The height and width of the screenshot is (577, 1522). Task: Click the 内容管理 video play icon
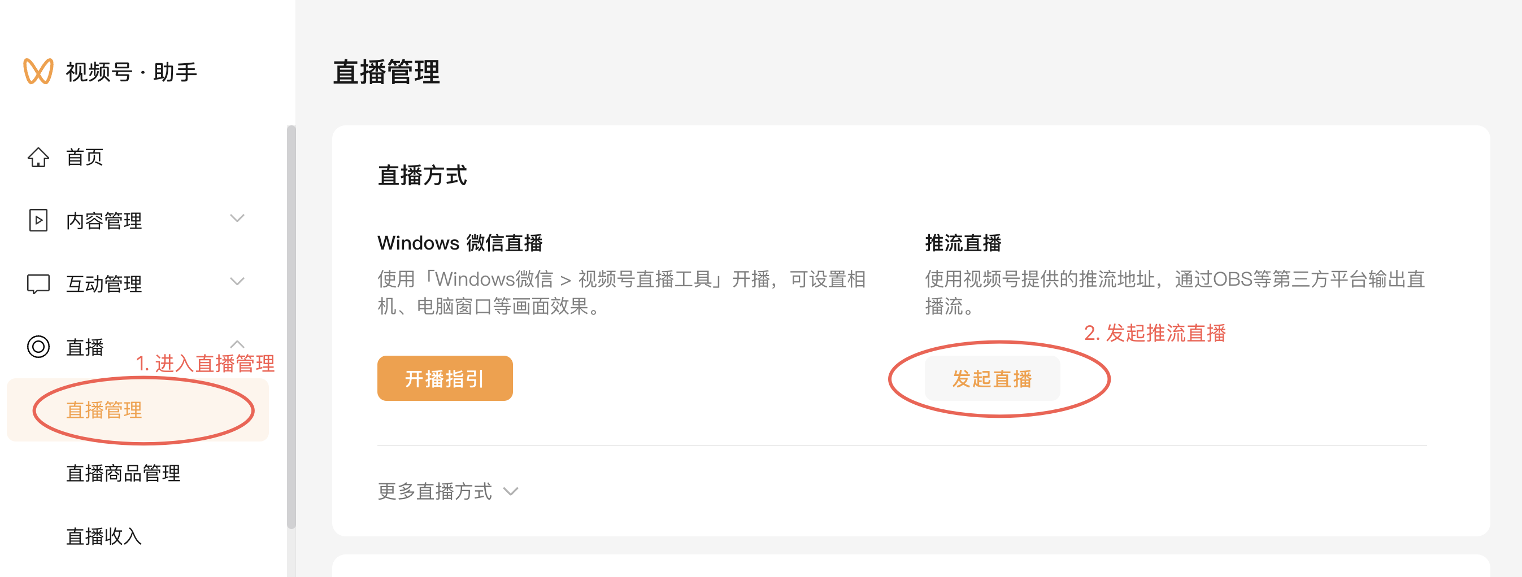pos(38,220)
